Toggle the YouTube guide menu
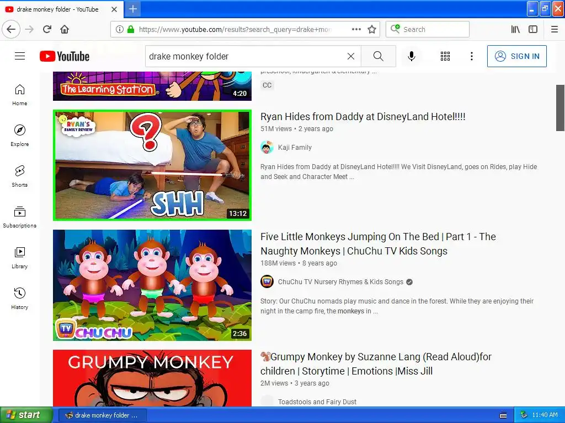The height and width of the screenshot is (423, 565). (20, 56)
